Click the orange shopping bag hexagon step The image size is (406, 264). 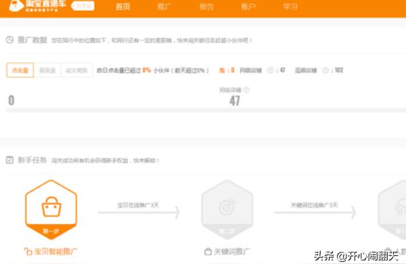51,210
